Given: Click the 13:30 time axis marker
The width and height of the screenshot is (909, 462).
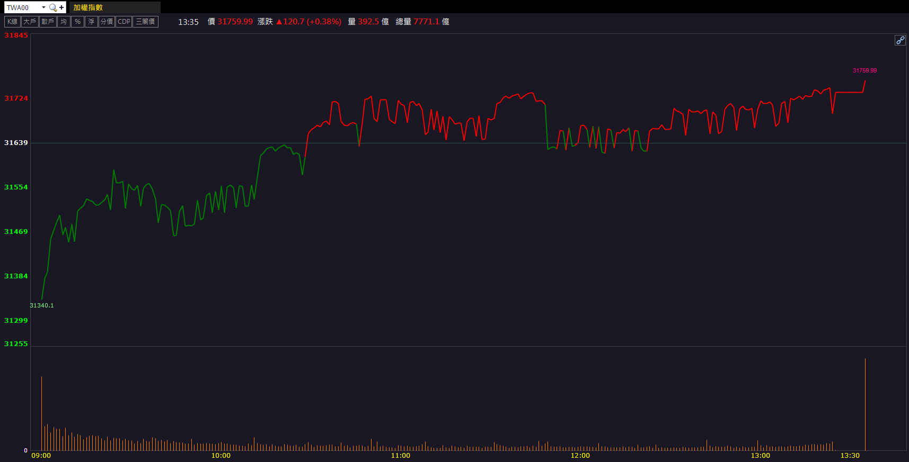Looking at the screenshot, I should point(850,456).
